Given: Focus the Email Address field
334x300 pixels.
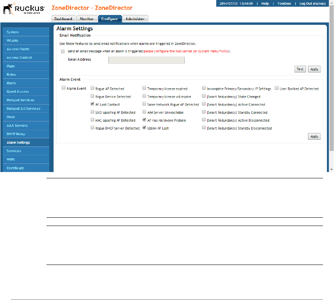Looking at the screenshot, I should point(147,60).
